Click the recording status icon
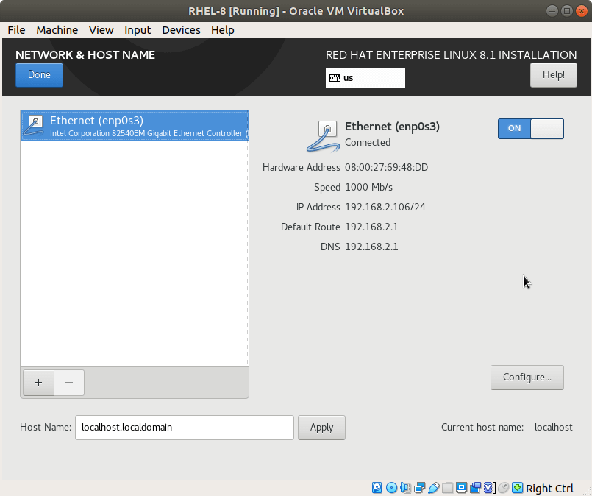Screen dimensions: 592x496 (475, 488)
